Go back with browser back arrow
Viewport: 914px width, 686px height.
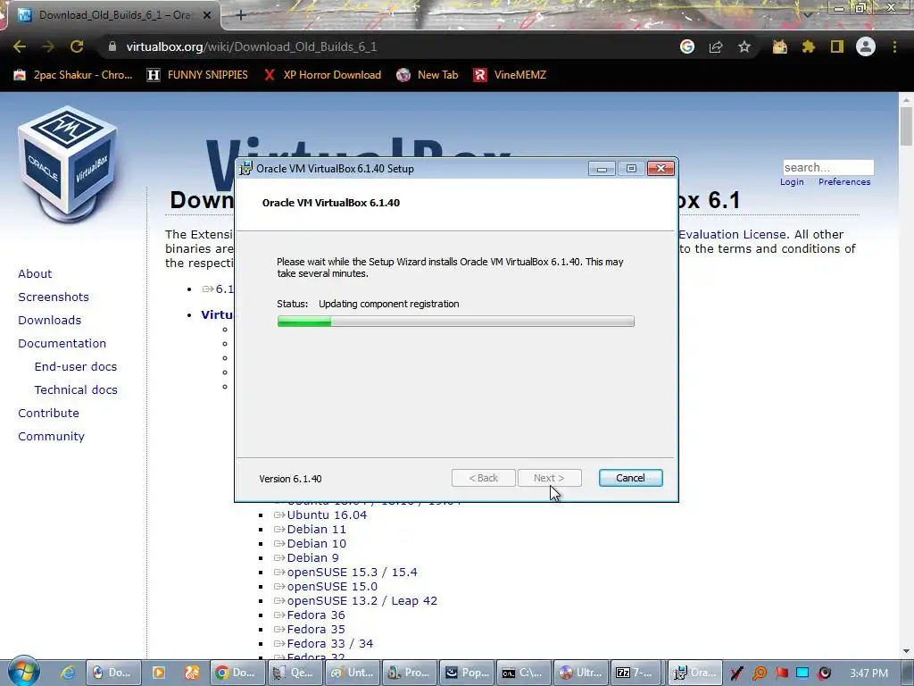click(20, 46)
